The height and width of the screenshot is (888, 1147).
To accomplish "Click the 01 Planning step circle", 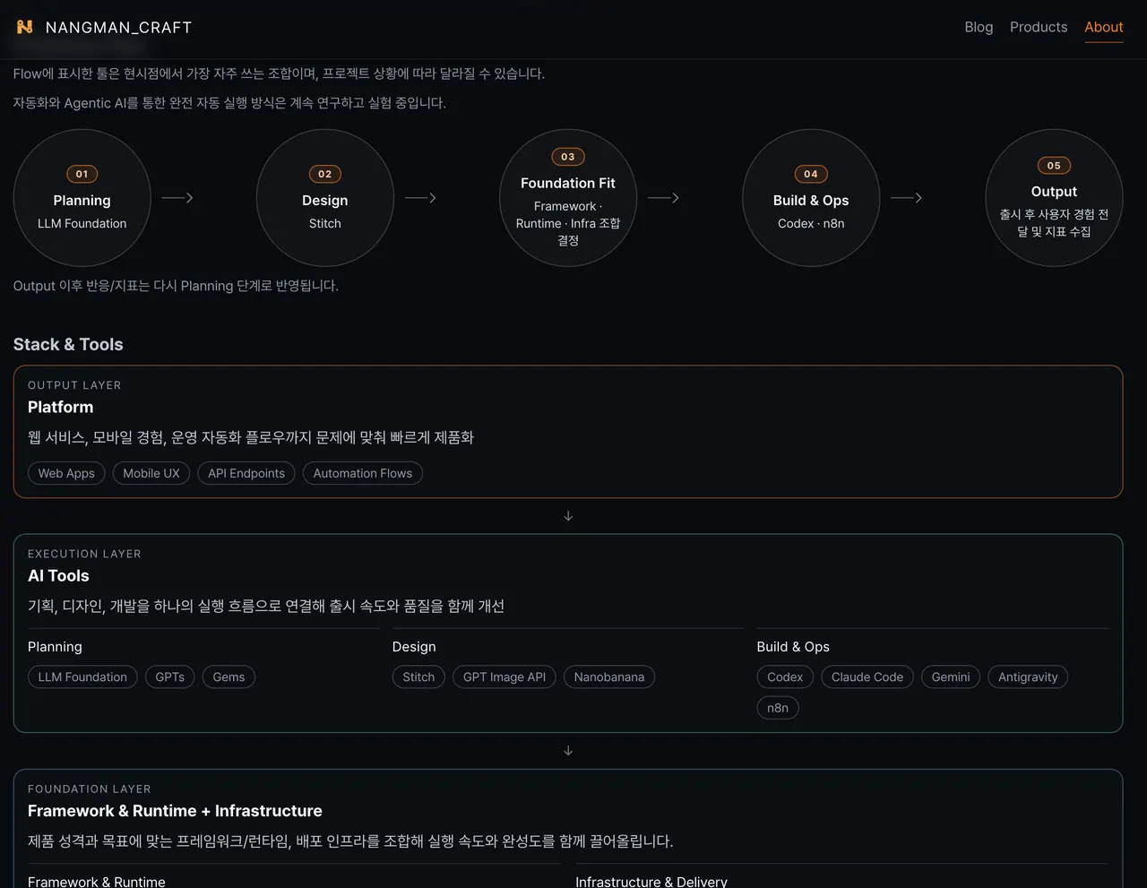I will (x=82, y=198).
